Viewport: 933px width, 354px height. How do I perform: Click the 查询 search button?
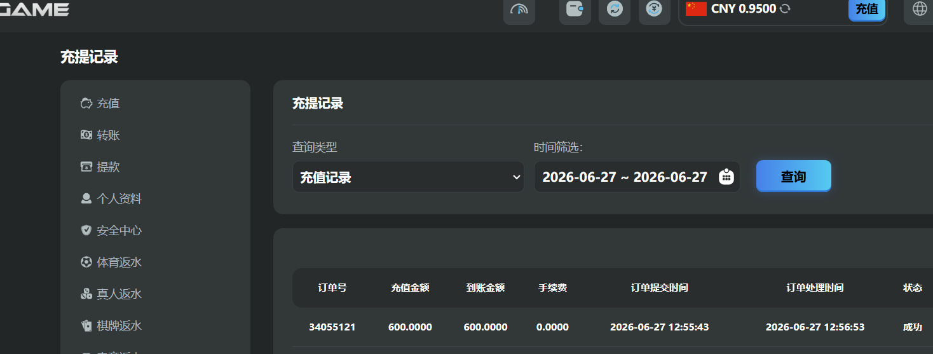click(x=793, y=176)
